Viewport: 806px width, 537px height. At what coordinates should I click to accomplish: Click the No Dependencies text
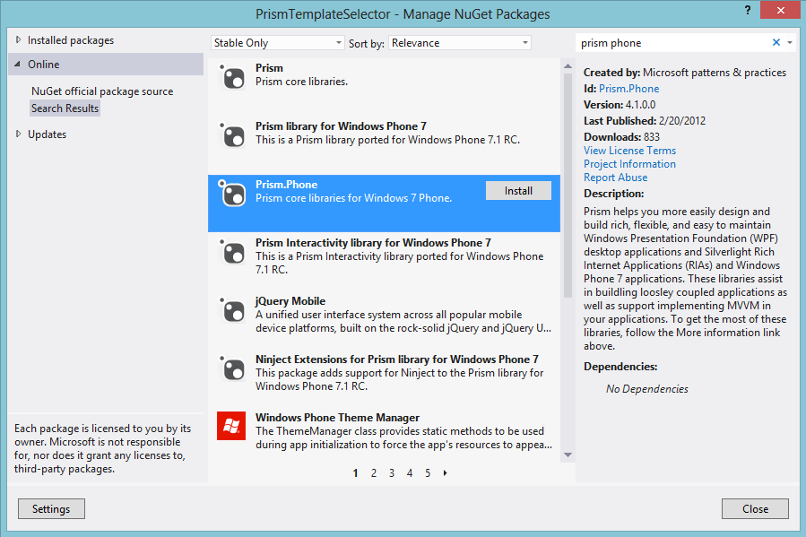(x=646, y=389)
